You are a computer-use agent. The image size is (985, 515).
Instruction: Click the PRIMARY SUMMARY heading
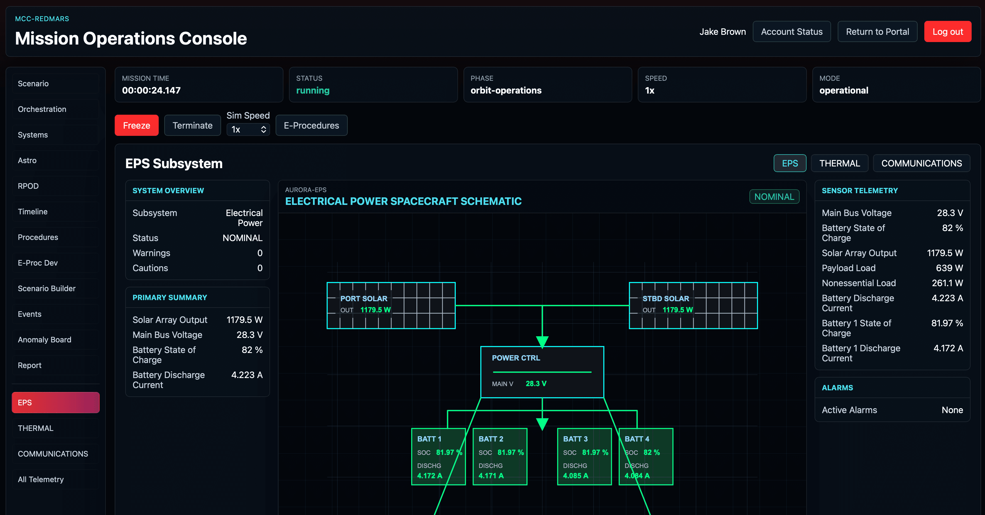169,298
